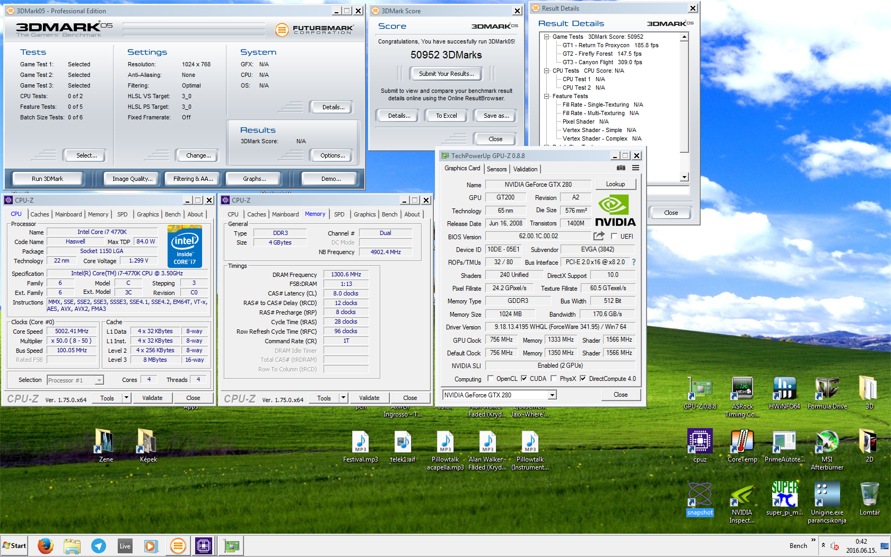Launch Firefox from the taskbar
This screenshot has height=557, width=891.
coord(46,545)
